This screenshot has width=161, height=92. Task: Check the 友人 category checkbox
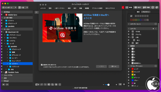(x=134, y=40)
